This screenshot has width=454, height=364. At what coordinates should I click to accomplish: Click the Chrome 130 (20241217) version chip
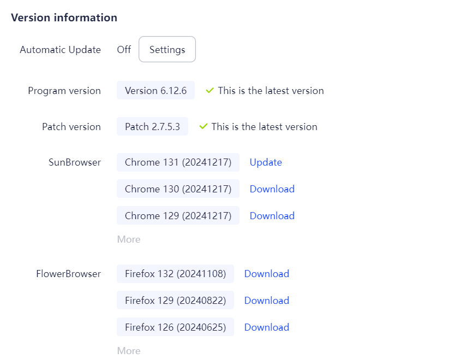coord(178,189)
